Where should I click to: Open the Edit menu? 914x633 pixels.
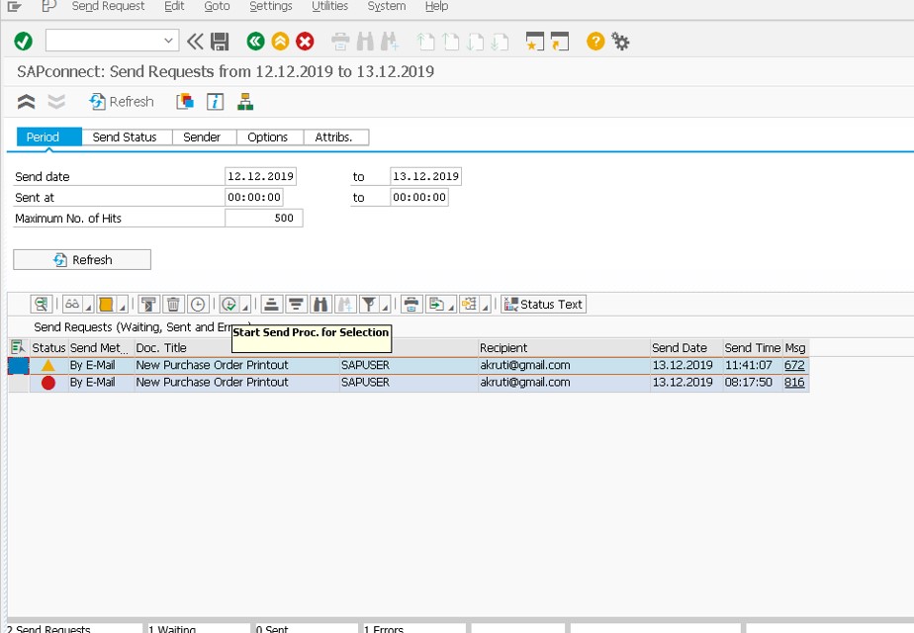pyautogui.click(x=174, y=6)
